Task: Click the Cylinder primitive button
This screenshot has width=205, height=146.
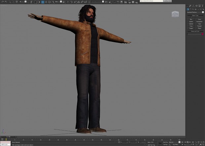Action: click(191, 24)
